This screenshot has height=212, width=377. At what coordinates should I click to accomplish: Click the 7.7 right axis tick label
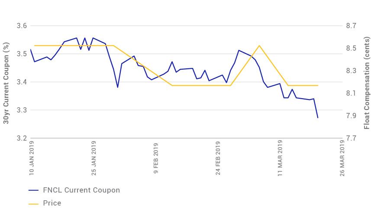351,138
